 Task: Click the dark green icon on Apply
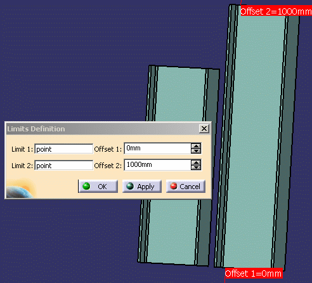pos(130,186)
